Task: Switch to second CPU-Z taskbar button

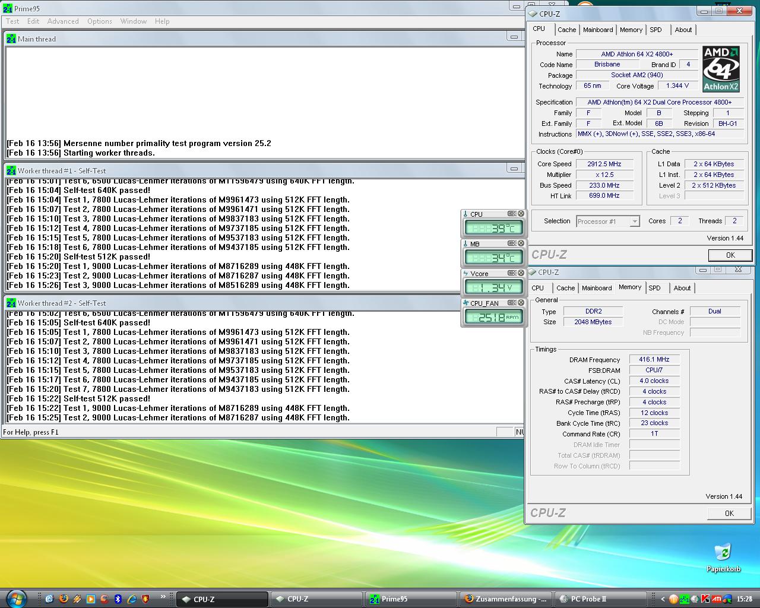Action: pos(316,599)
